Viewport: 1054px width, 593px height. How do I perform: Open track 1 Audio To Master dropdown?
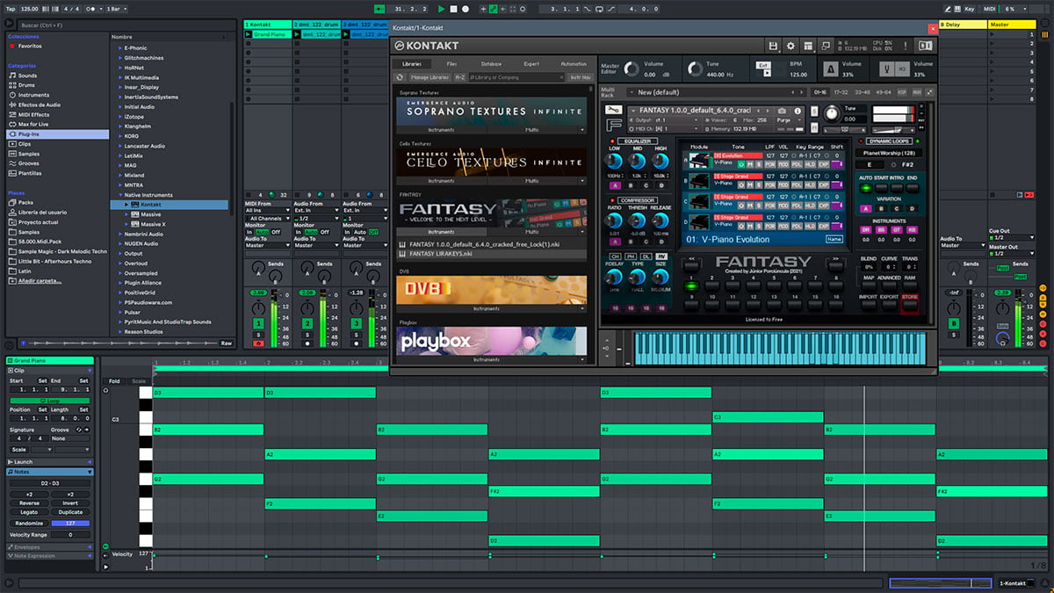pyautogui.click(x=267, y=246)
